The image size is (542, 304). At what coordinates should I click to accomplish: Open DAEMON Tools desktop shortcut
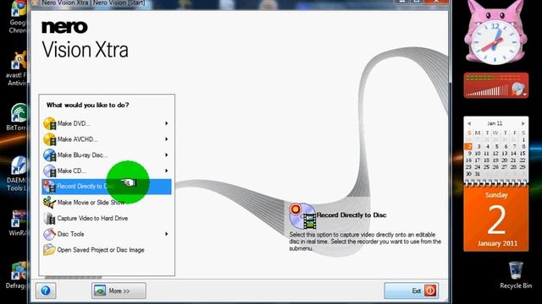tap(17, 174)
